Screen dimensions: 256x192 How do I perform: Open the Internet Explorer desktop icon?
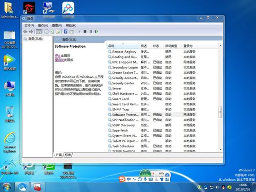[10, 142]
